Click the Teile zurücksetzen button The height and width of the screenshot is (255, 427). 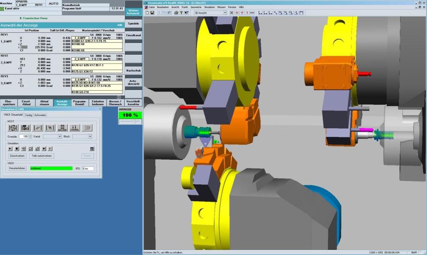click(42, 156)
